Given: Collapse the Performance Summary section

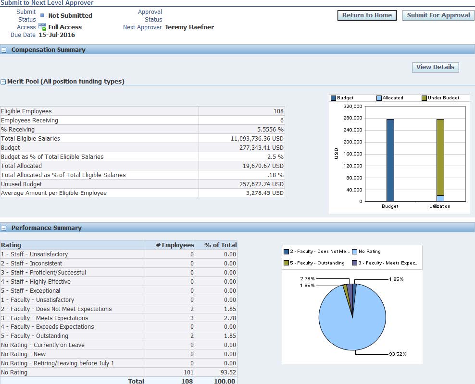Looking at the screenshot, I should [4, 228].
